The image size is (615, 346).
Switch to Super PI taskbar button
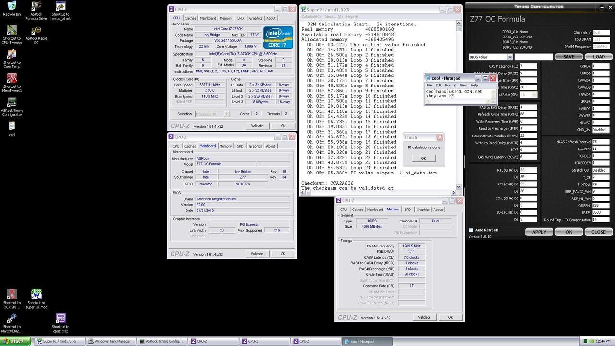[59, 341]
